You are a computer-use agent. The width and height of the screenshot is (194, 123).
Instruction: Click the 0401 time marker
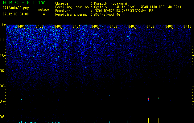(x=21, y=26)
